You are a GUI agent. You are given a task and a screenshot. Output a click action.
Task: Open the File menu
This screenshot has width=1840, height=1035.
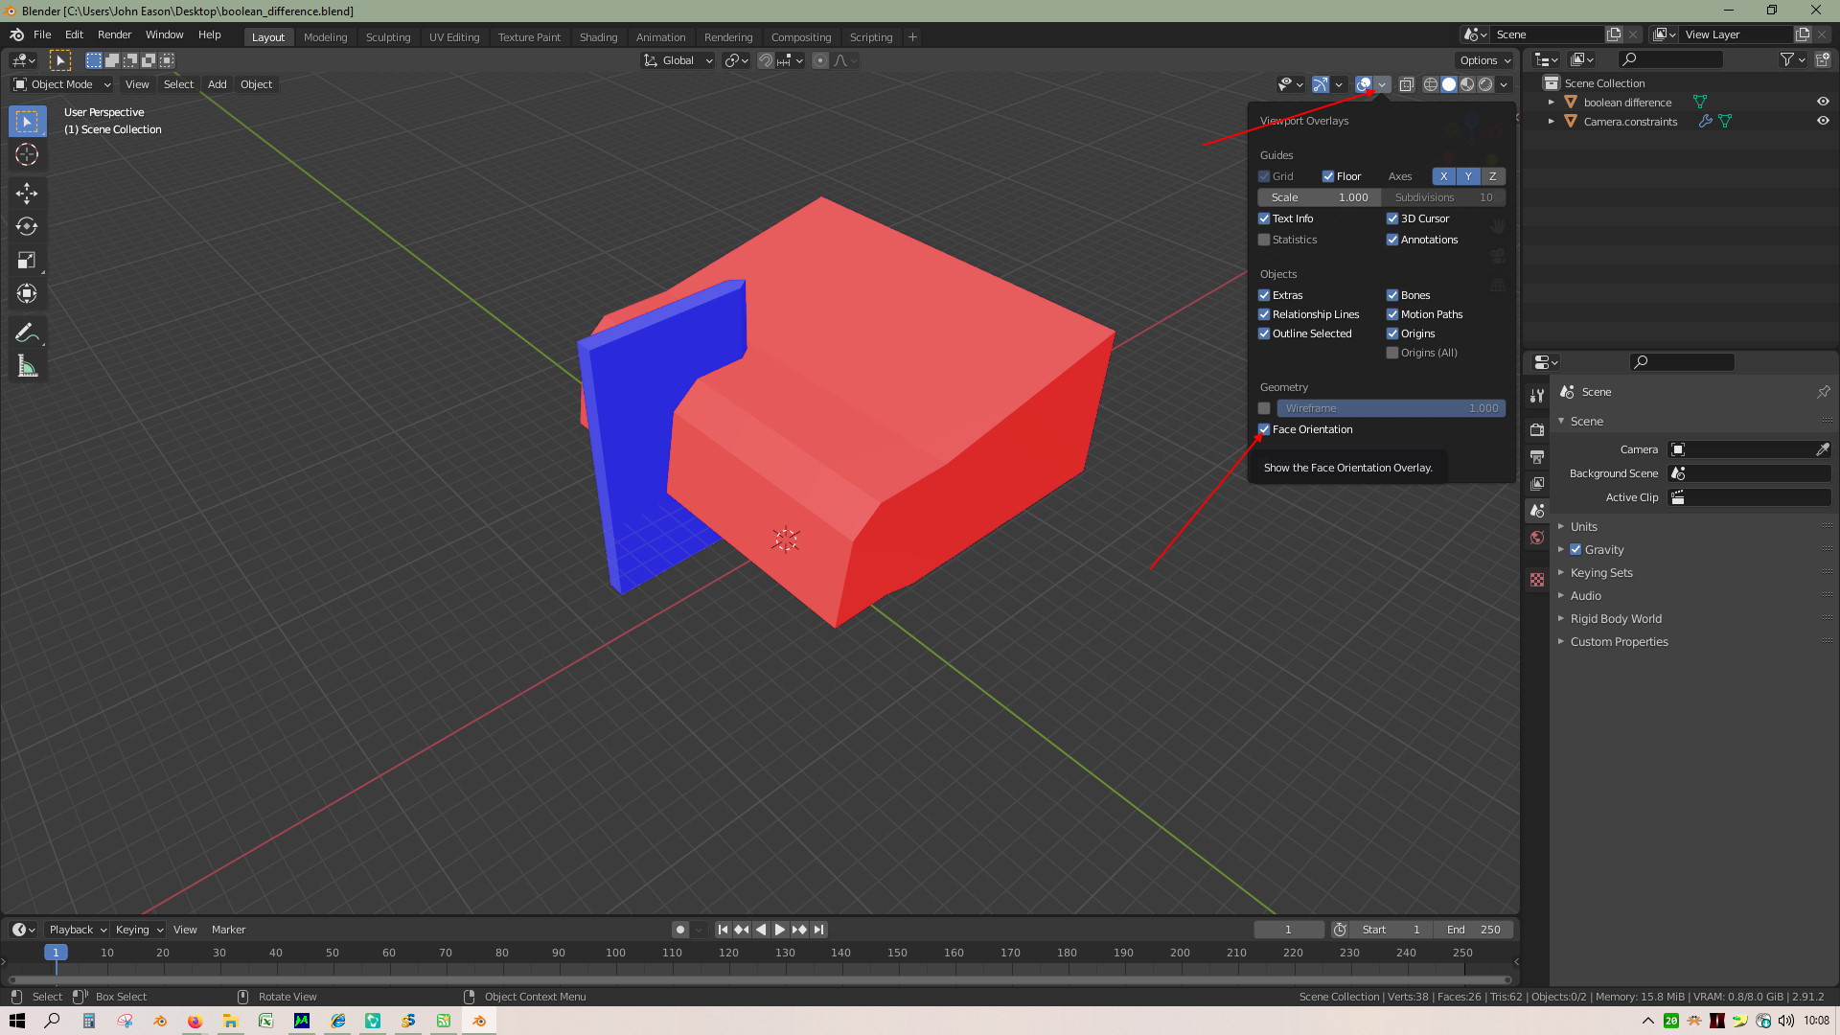[42, 34]
